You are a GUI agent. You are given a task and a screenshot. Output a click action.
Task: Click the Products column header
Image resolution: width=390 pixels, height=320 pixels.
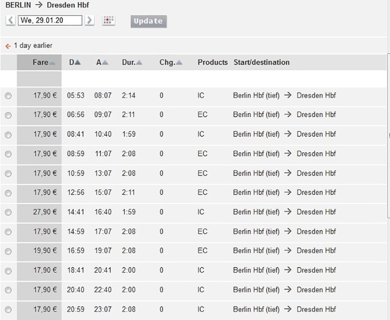(213, 62)
